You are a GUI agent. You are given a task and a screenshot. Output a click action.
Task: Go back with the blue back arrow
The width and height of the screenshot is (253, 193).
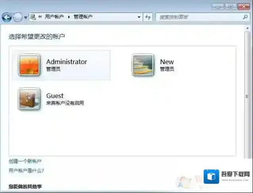[7, 17]
